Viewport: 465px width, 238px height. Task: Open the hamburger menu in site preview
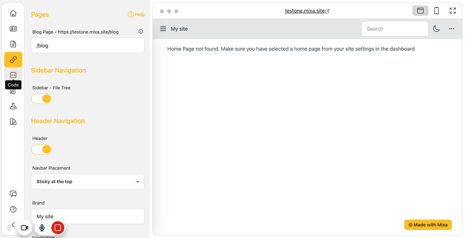(163, 29)
